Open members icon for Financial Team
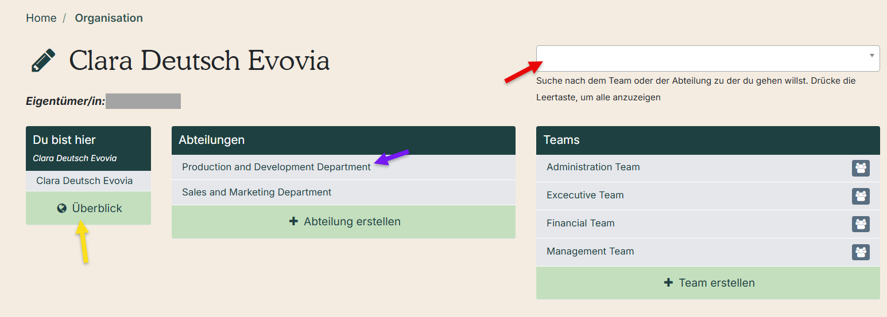 click(861, 224)
